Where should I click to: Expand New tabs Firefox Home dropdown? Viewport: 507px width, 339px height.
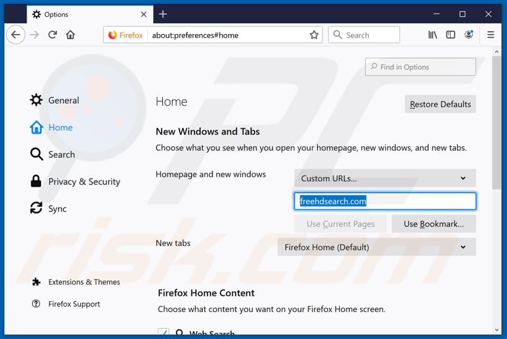coord(376,247)
